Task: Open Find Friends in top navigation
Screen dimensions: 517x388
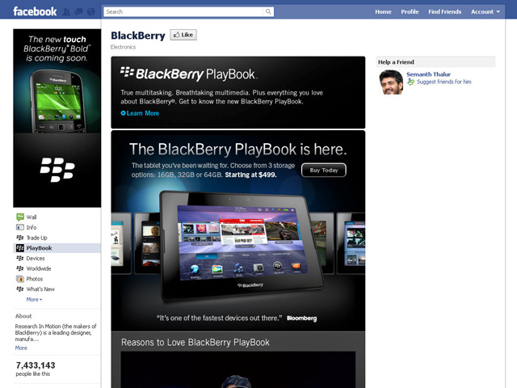Action: (x=445, y=12)
